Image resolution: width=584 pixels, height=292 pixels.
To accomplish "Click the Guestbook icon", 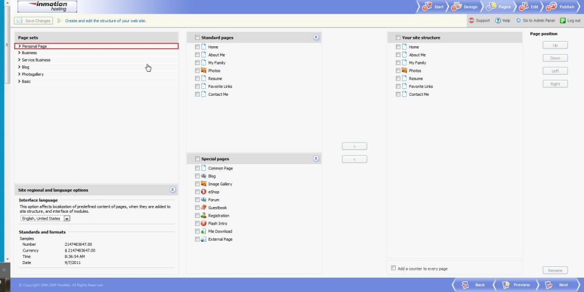I will [204, 208].
